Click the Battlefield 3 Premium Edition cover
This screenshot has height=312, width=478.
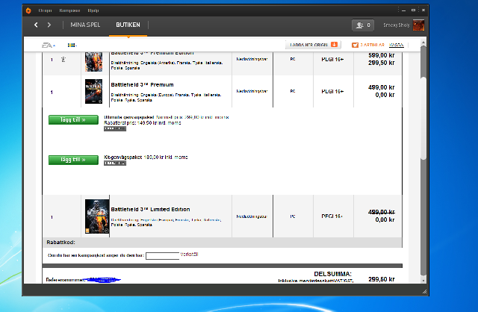(x=93, y=62)
